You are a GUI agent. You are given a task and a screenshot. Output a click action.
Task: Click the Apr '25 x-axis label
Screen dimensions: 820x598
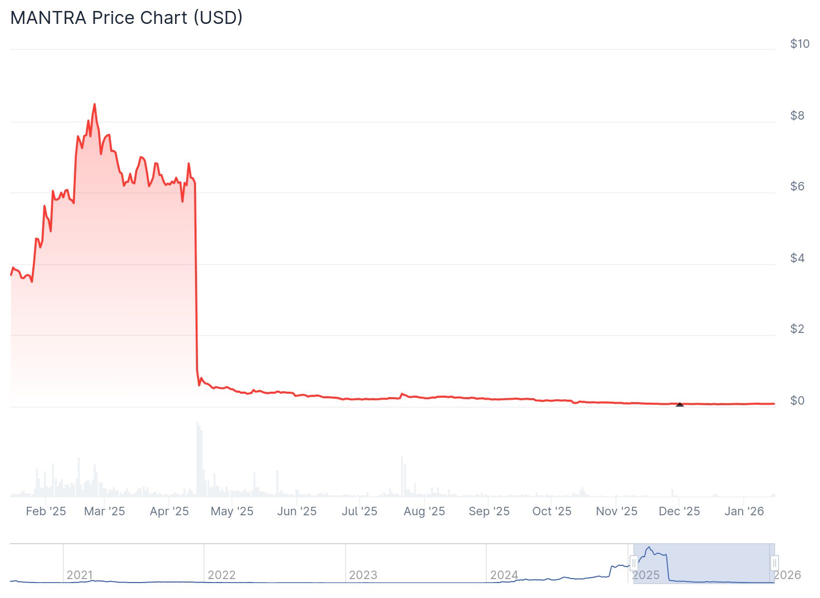pos(169,511)
